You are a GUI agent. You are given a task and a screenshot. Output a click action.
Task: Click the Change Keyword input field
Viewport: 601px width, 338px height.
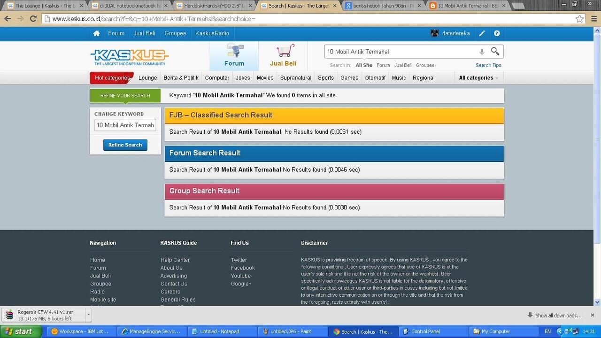(x=125, y=125)
